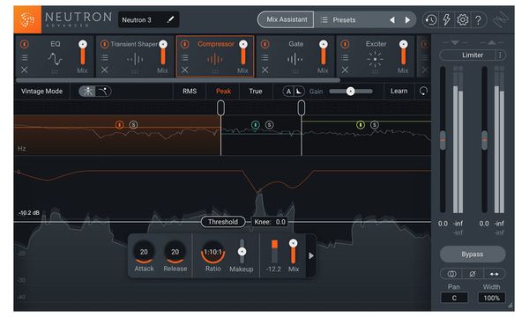The width and height of the screenshot is (529, 317).
Task: Click the Gain slider handle
Action: click(351, 92)
